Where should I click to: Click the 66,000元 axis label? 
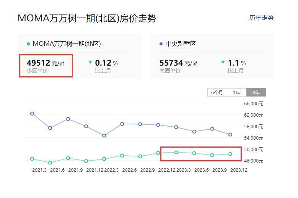pyautogui.click(x=254, y=104)
